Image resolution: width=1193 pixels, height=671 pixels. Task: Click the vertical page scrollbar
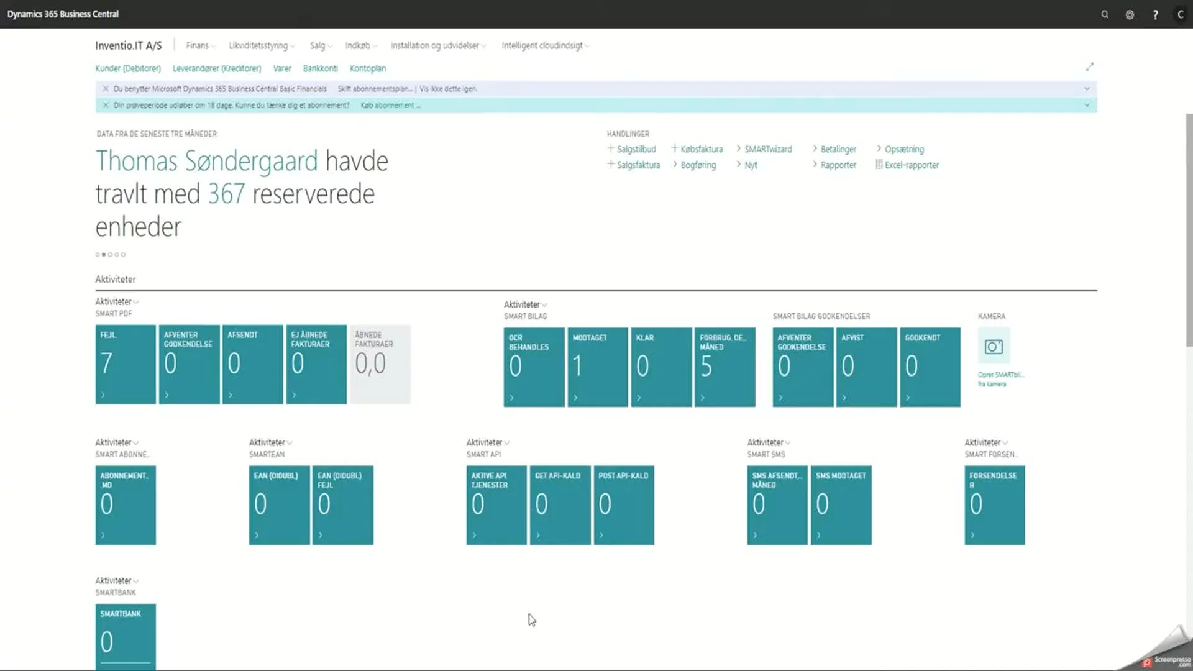click(1189, 230)
